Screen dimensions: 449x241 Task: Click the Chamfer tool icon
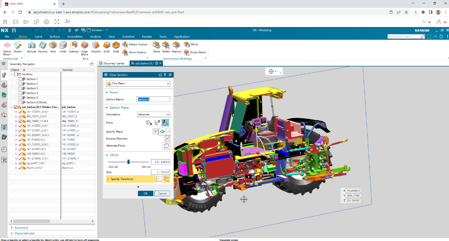coord(96,45)
